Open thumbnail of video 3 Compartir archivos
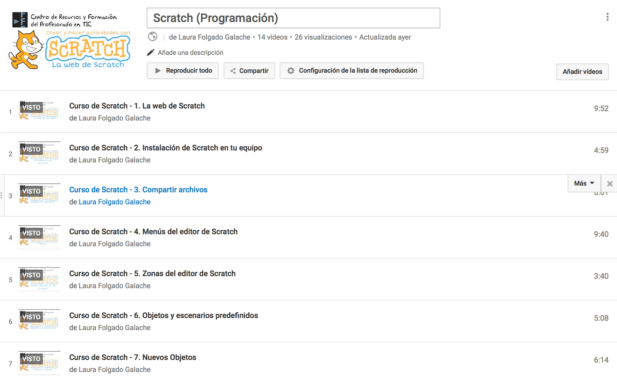This screenshot has height=377, width=617. 40,195
